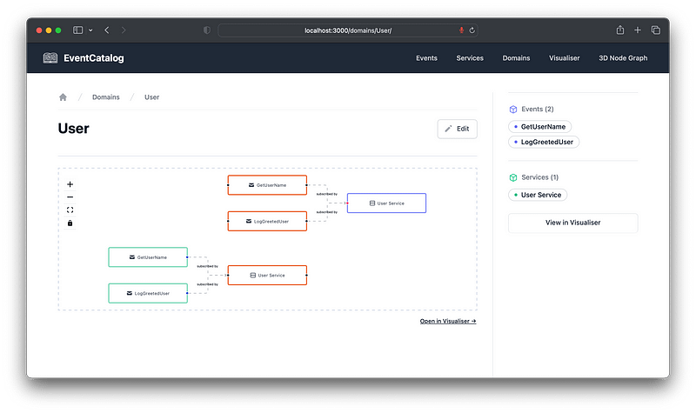Click the envelope icon in orange GetUserName node
Image resolution: width=696 pixels, height=413 pixels.
[251, 185]
